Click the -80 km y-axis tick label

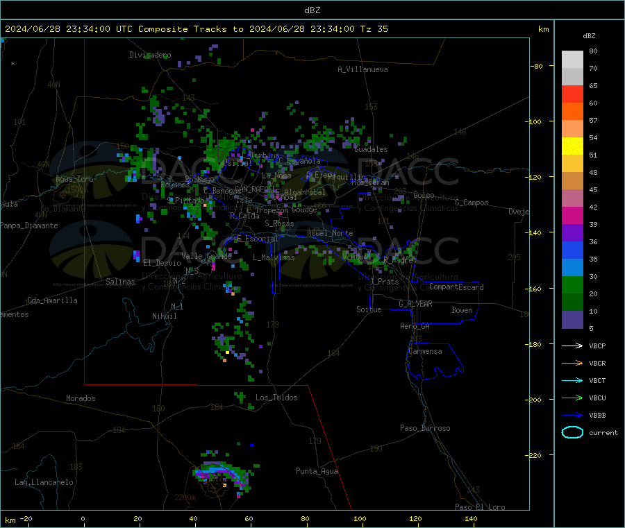click(x=537, y=66)
